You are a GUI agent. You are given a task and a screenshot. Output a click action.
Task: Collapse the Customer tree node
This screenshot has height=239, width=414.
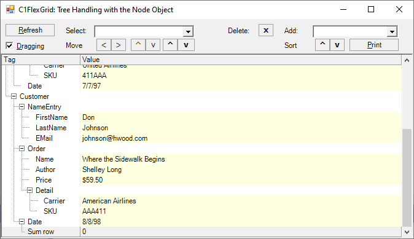[x=14, y=96]
